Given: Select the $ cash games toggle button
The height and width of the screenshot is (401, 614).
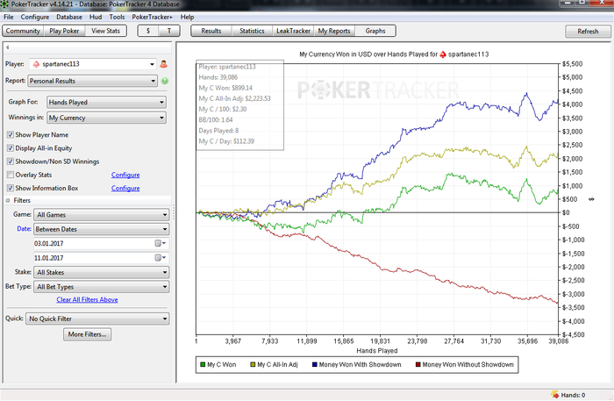Looking at the screenshot, I should (x=148, y=31).
